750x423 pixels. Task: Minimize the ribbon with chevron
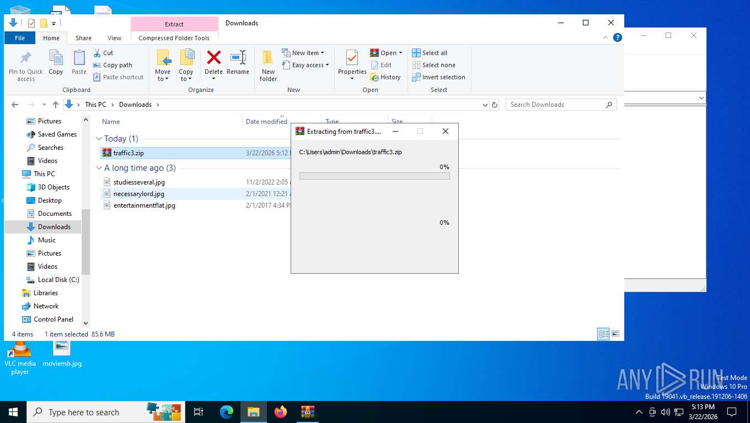(x=606, y=37)
